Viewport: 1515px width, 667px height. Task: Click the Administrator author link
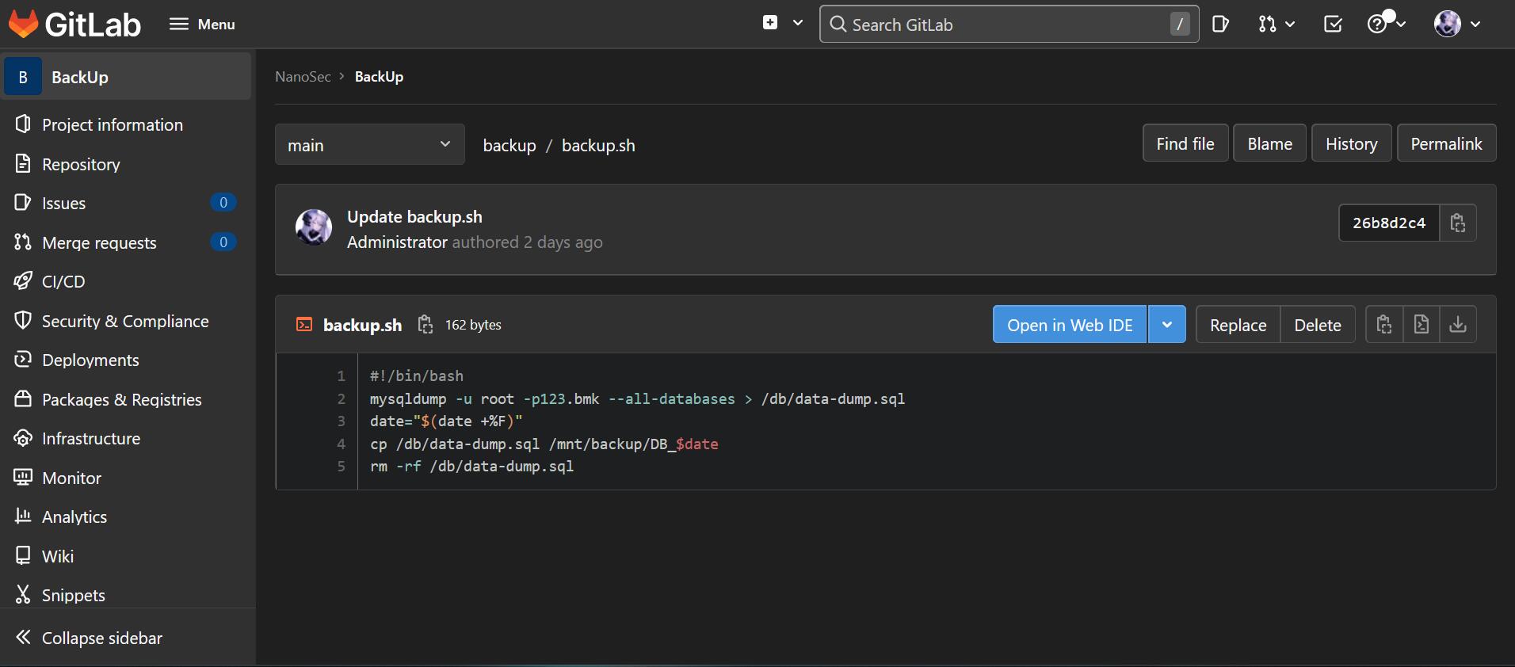coord(397,242)
